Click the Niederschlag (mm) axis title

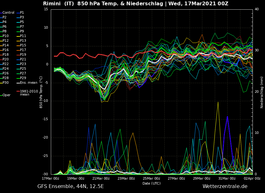pos(262,92)
